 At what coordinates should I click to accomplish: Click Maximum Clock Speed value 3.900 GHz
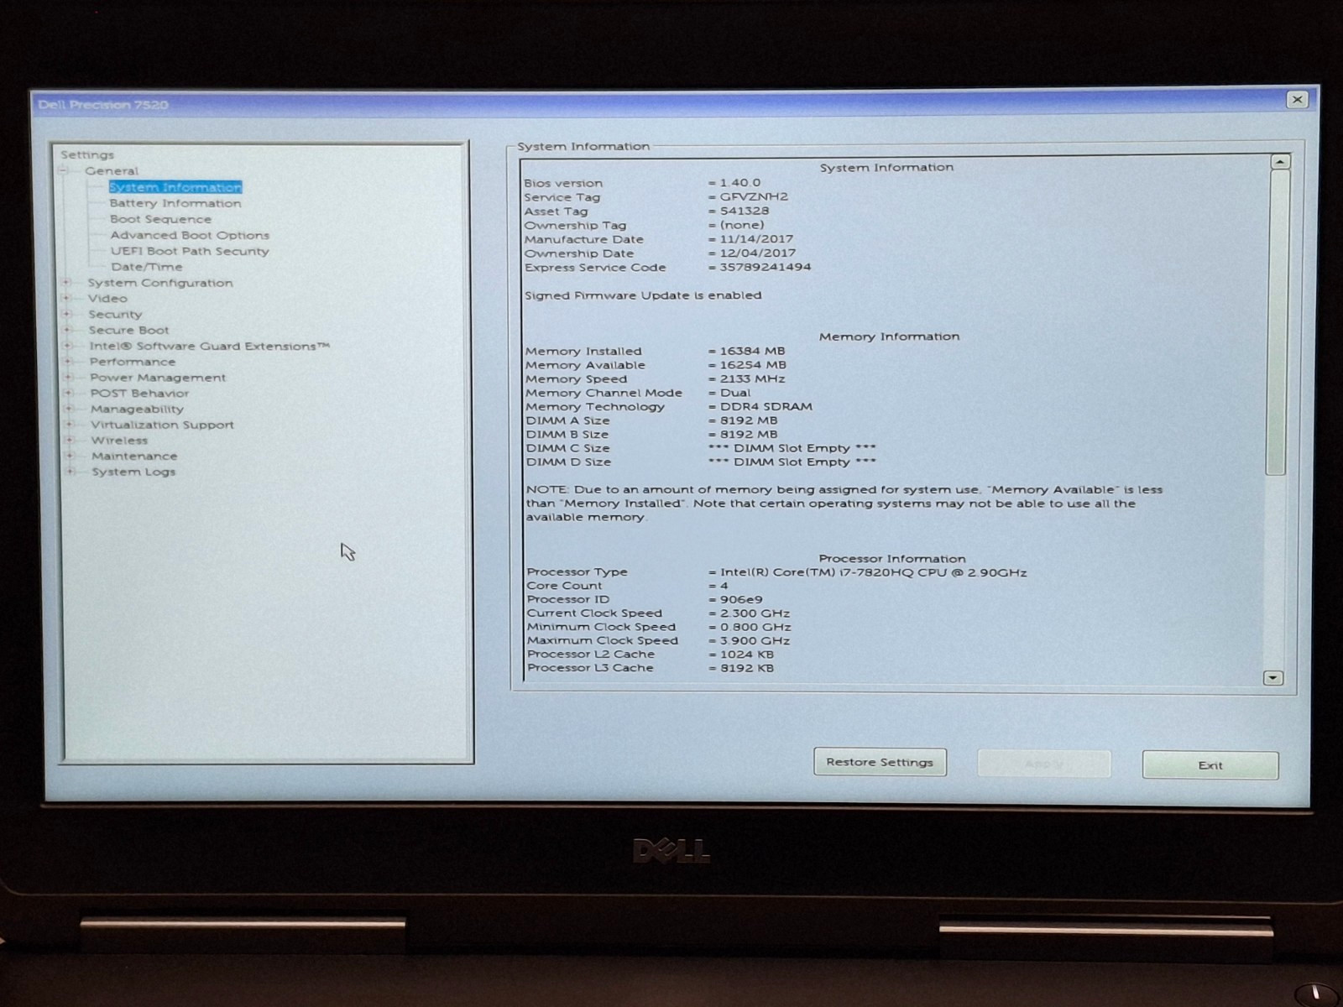coord(755,640)
